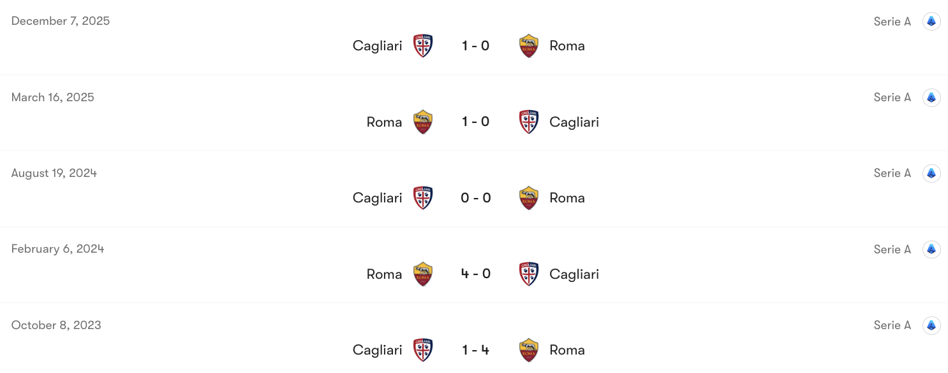Open the October 8, 2023 match details

56,325
